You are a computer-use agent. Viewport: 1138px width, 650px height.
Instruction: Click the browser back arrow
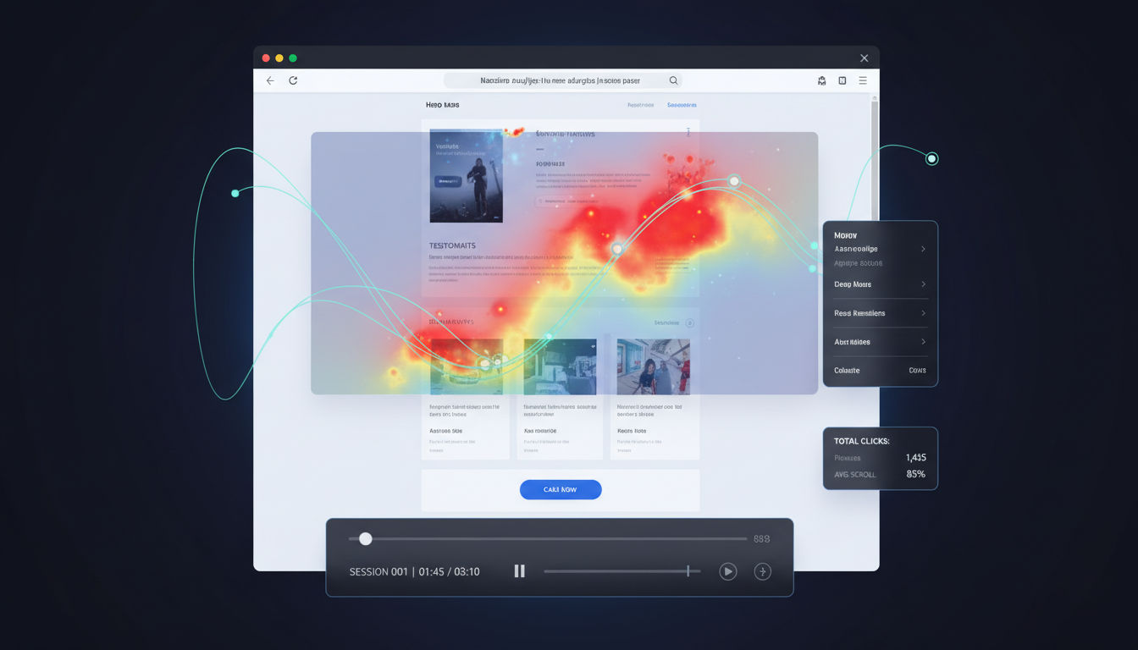(269, 80)
